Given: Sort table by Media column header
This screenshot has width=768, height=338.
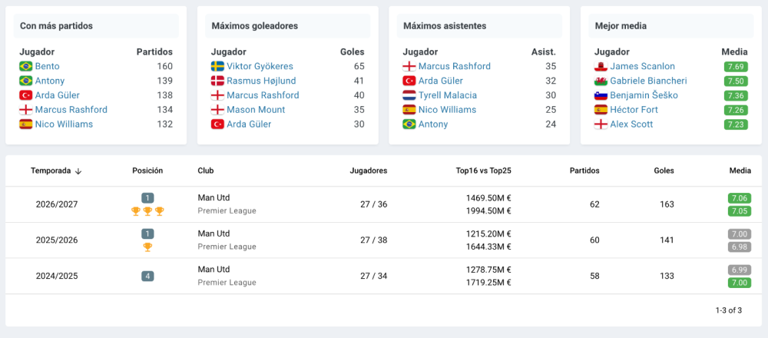Looking at the screenshot, I should (740, 171).
